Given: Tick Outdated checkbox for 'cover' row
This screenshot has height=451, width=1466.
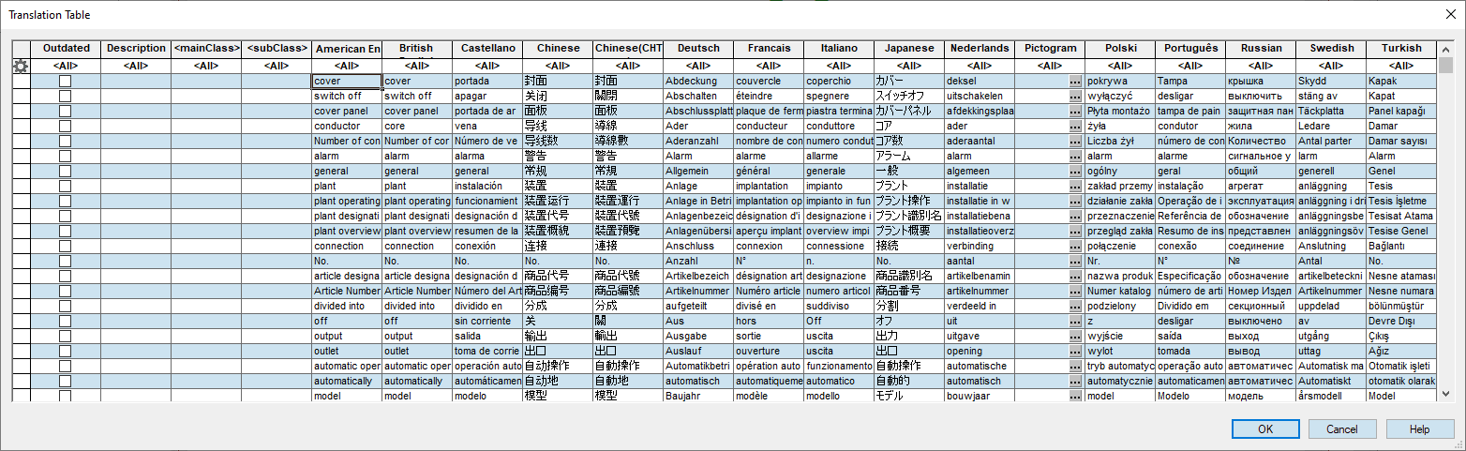Looking at the screenshot, I should point(66,81).
